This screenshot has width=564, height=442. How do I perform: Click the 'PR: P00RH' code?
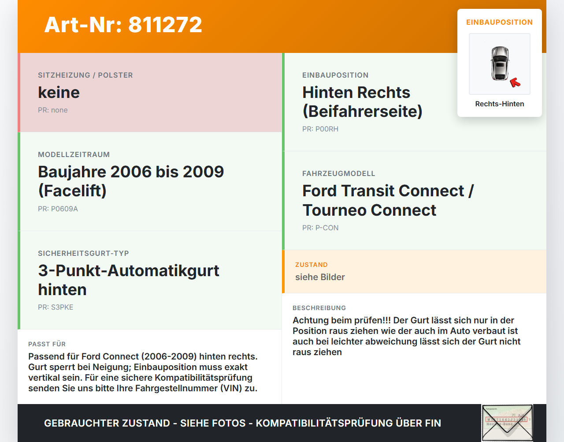click(320, 129)
